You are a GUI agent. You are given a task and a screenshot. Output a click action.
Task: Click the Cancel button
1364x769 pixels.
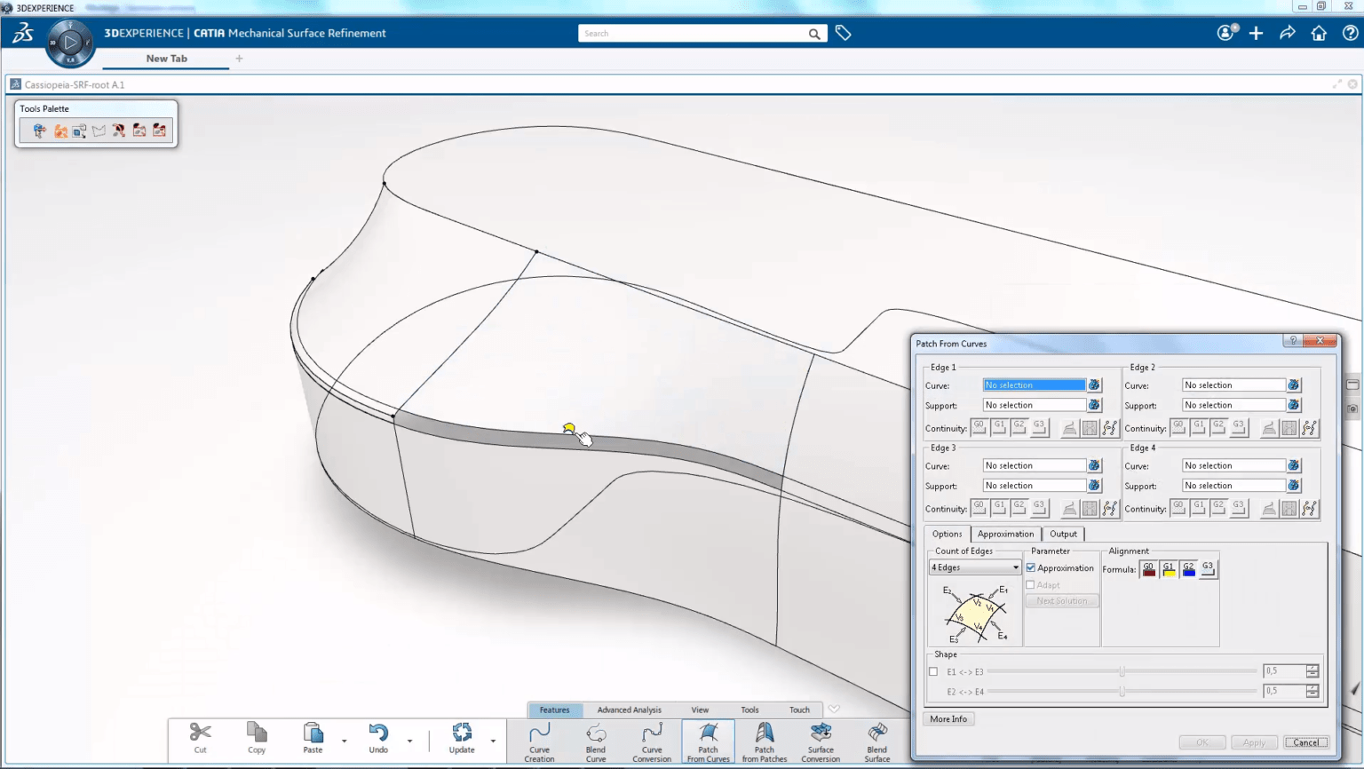(x=1305, y=742)
